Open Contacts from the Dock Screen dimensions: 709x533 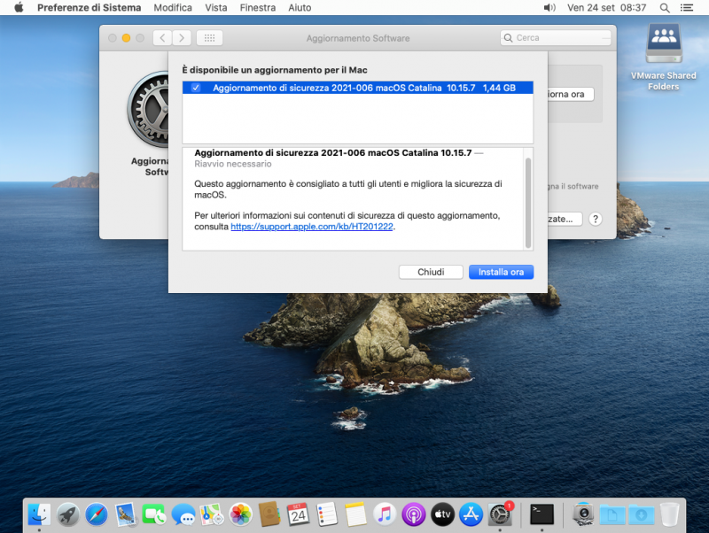coord(269,514)
